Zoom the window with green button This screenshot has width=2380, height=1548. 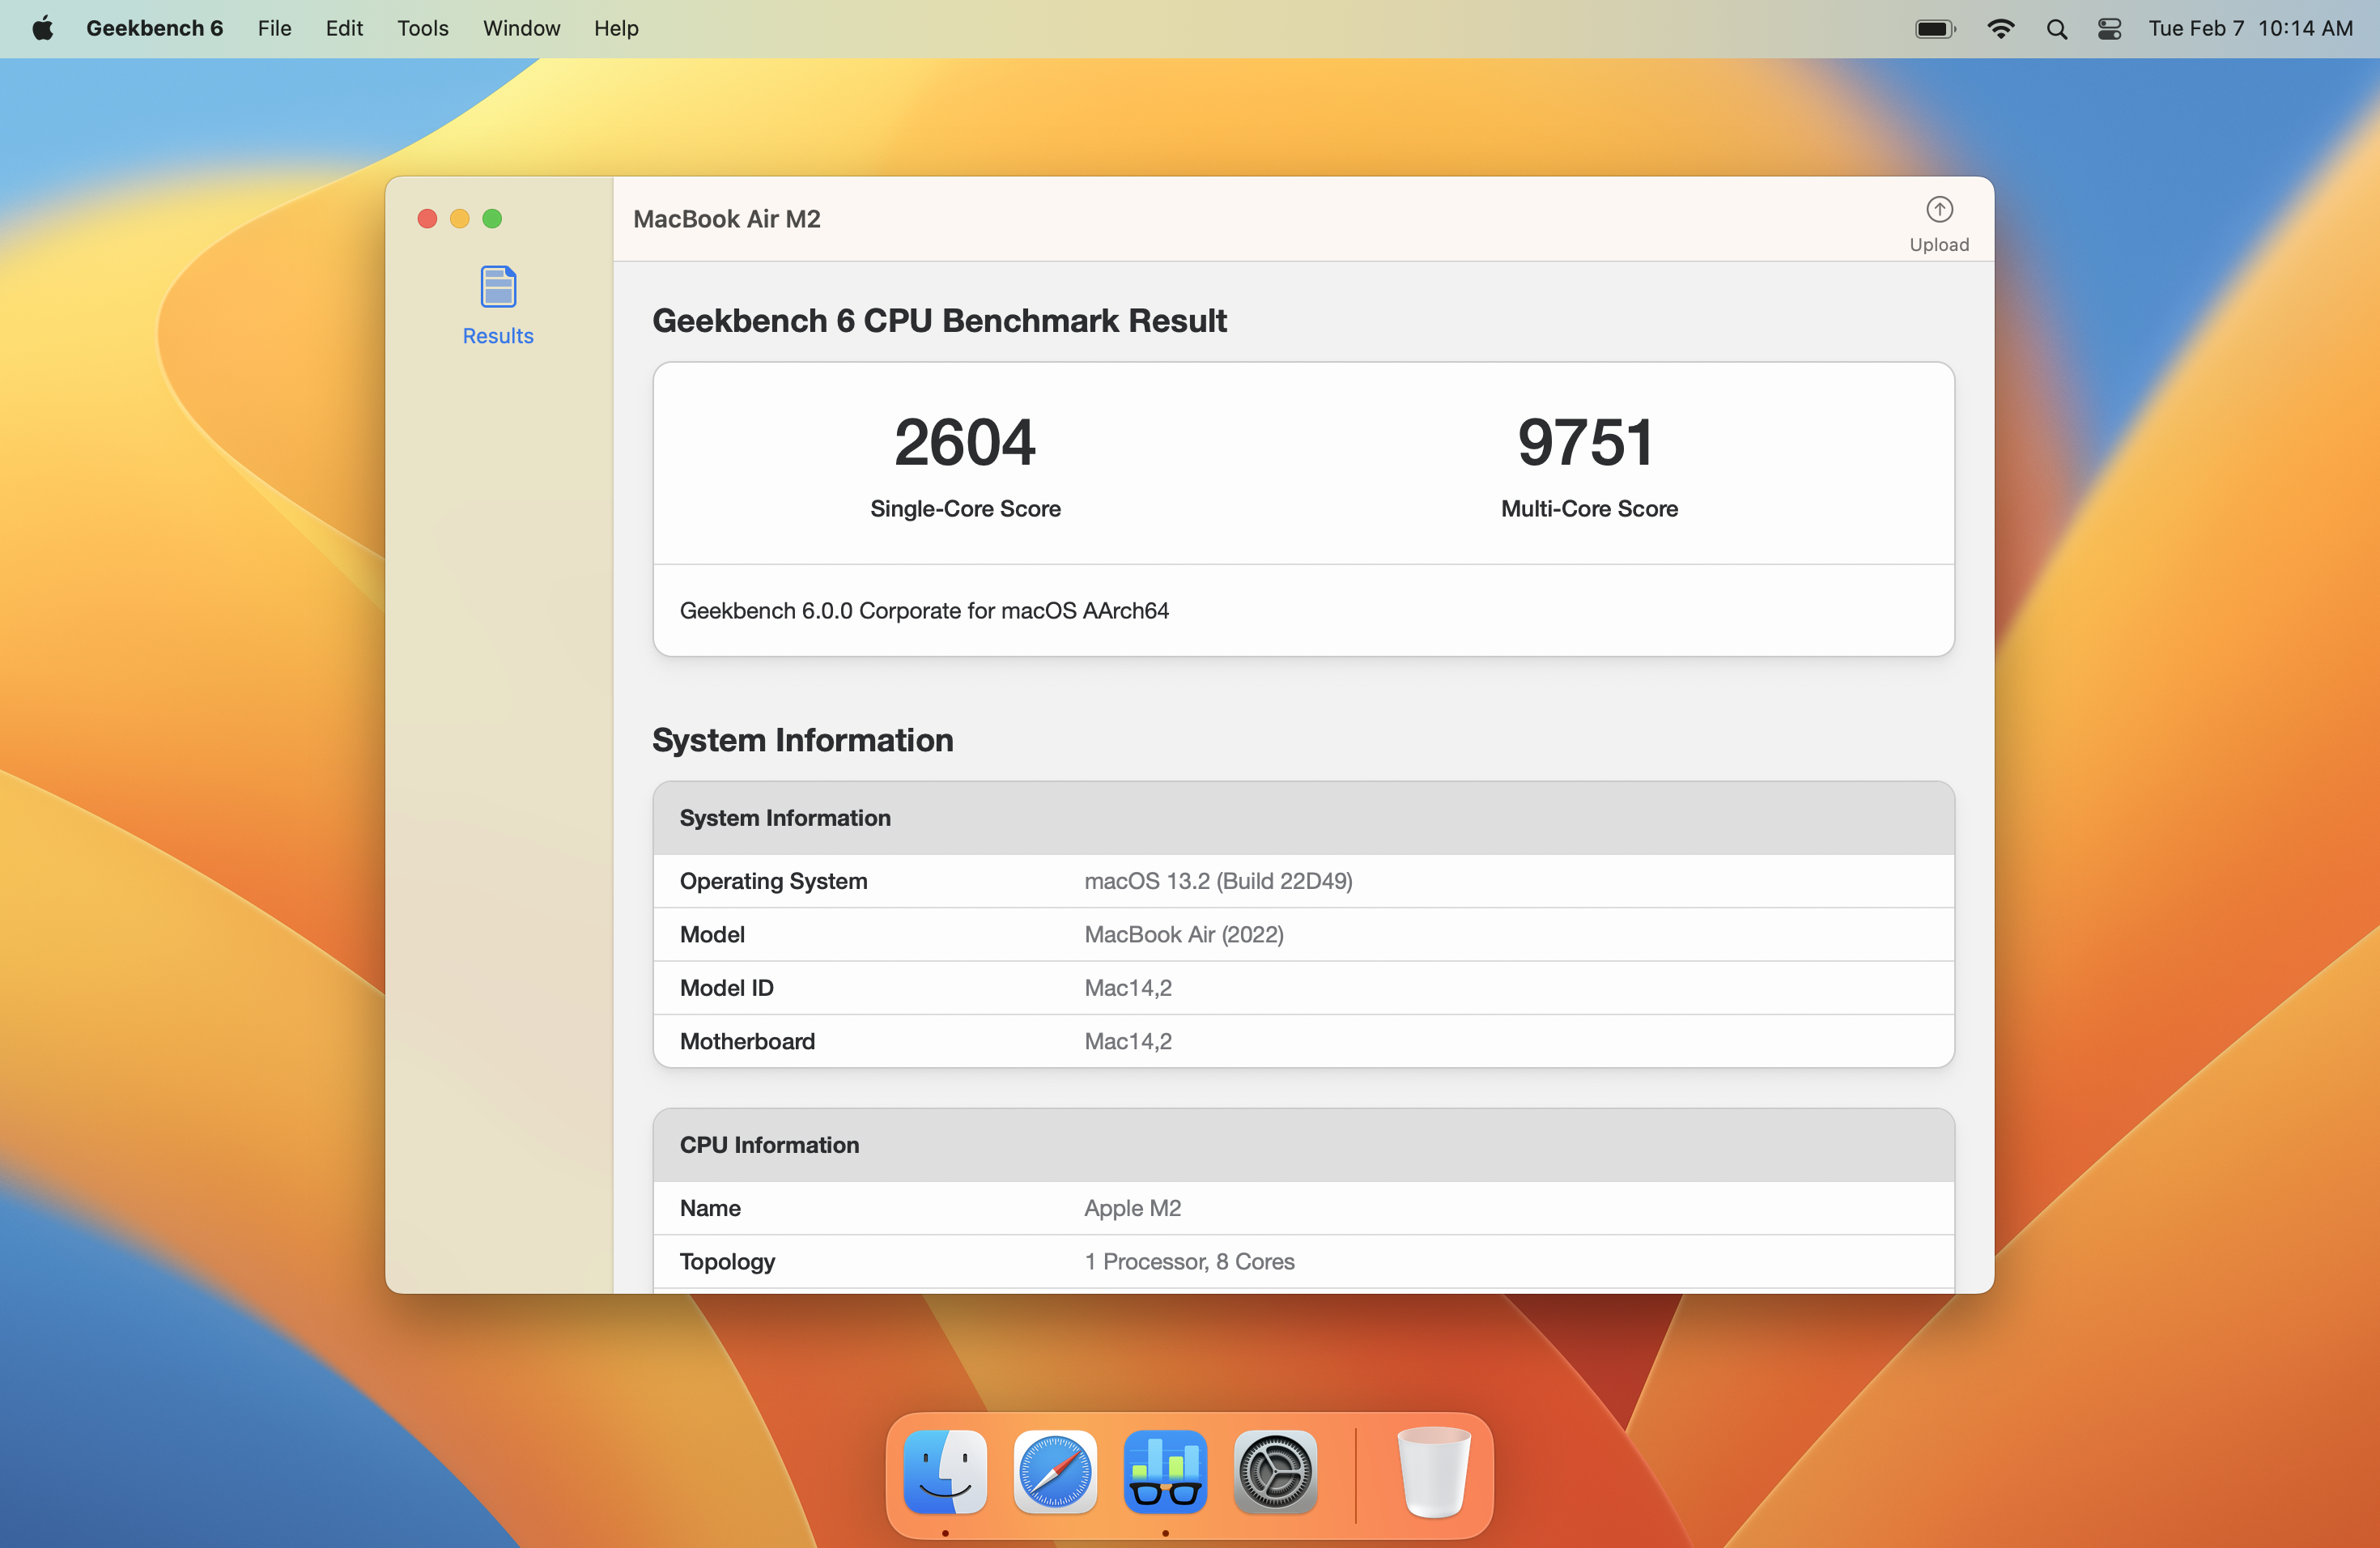492,218
